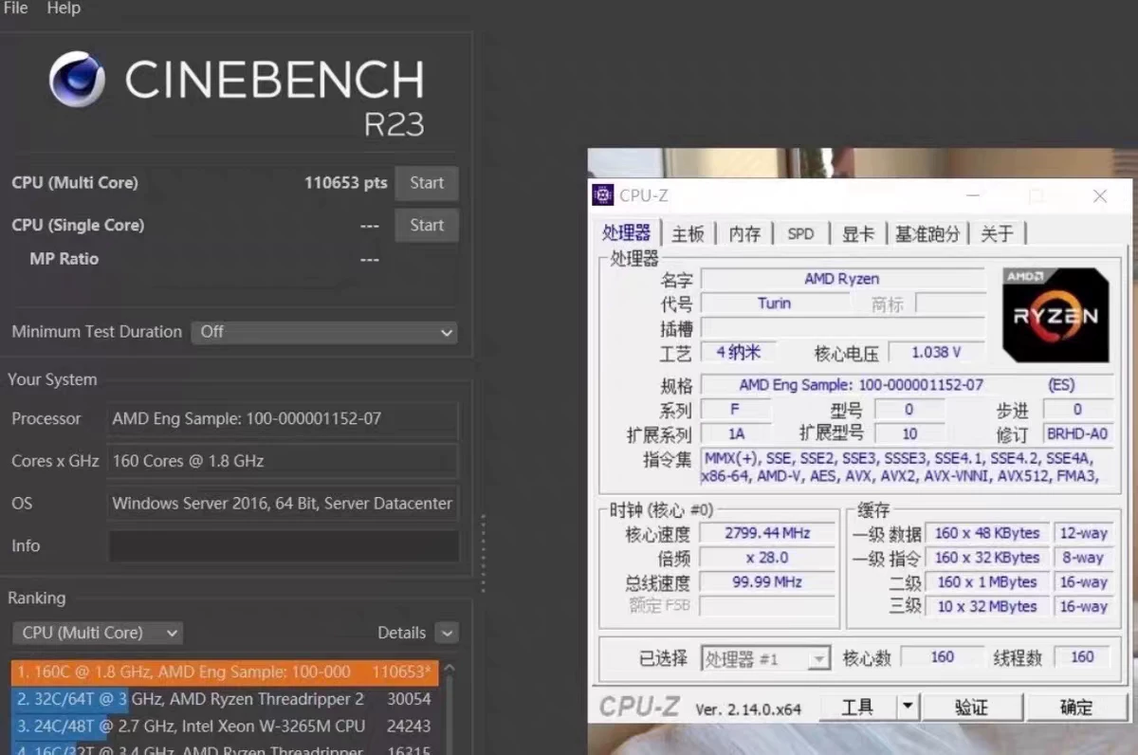Click the Processor field in Your System
The height and width of the screenshot is (755, 1138).
click(x=283, y=419)
